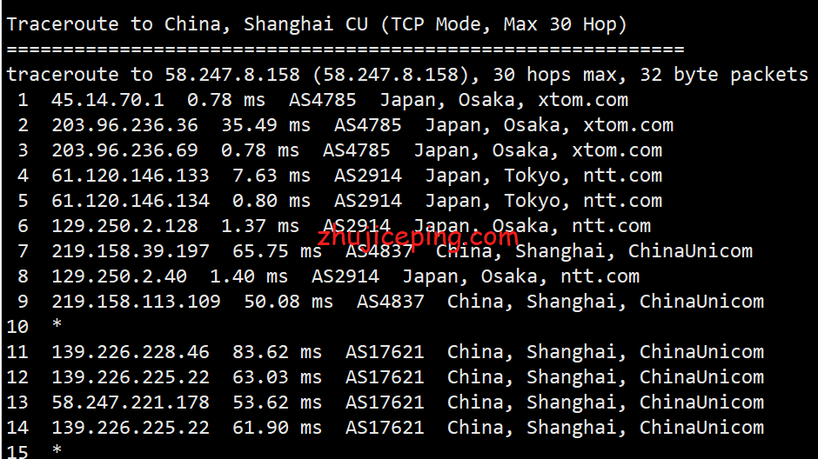Screen dimensions: 818x459
Task: Click ChinaUnicom text on hop 14 row
Action: pos(701,428)
